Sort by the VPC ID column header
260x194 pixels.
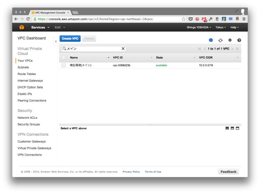[x=132, y=58]
